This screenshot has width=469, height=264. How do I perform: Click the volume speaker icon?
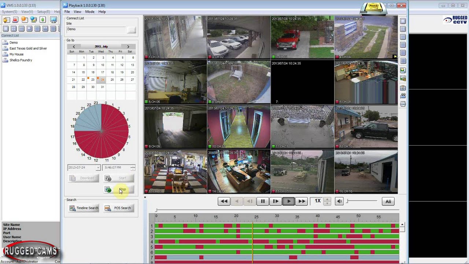pyautogui.click(x=339, y=201)
